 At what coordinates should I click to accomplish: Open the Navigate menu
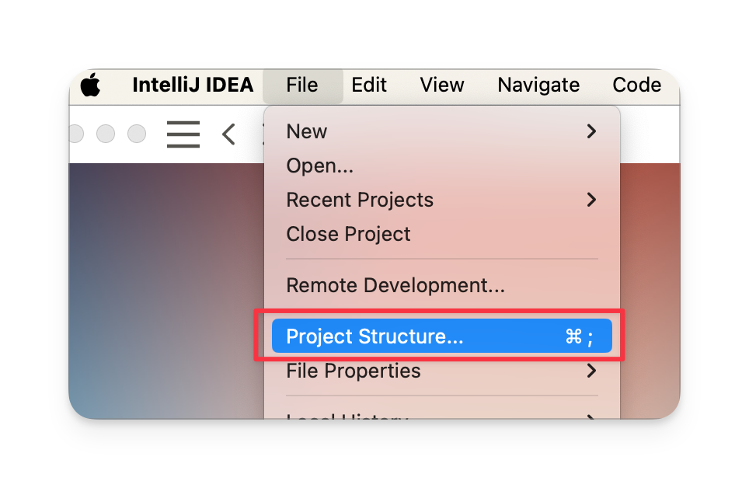coord(538,85)
